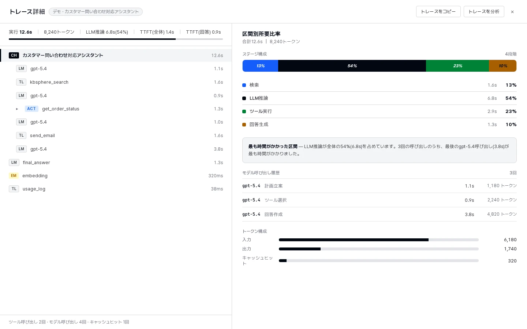Click the execution progress bar under stats
This screenshot has height=329, width=527.
116,39
